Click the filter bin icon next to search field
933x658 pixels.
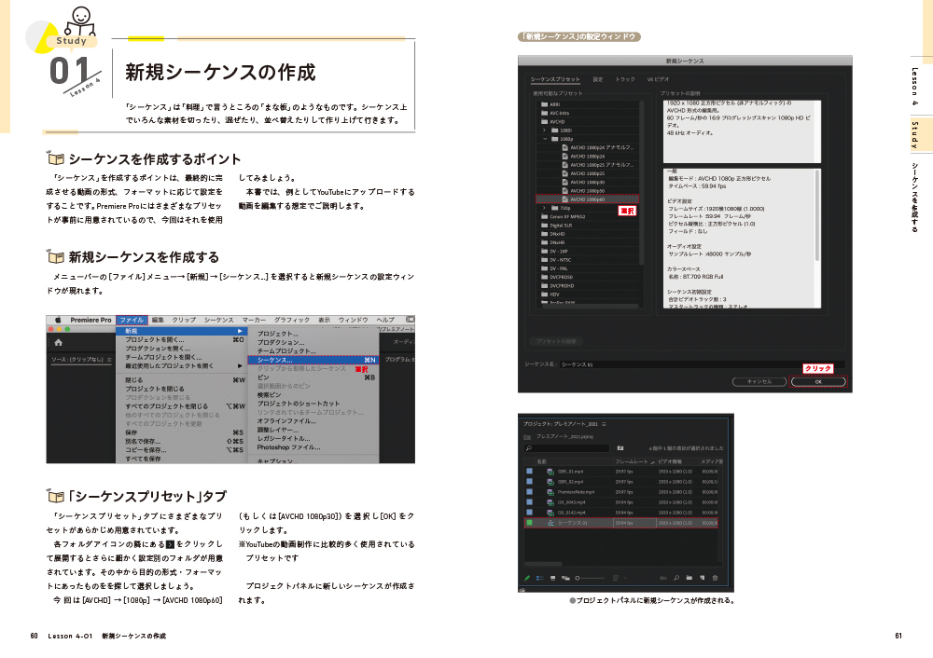[620, 447]
